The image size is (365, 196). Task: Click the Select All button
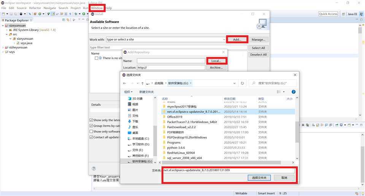259,48
